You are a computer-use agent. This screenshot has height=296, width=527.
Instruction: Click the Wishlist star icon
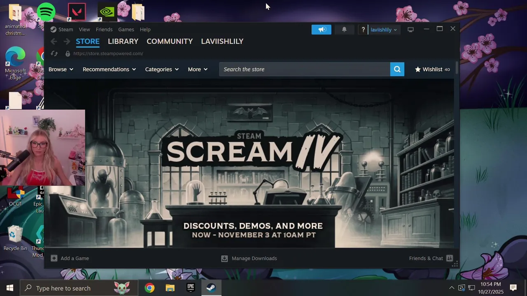point(418,69)
